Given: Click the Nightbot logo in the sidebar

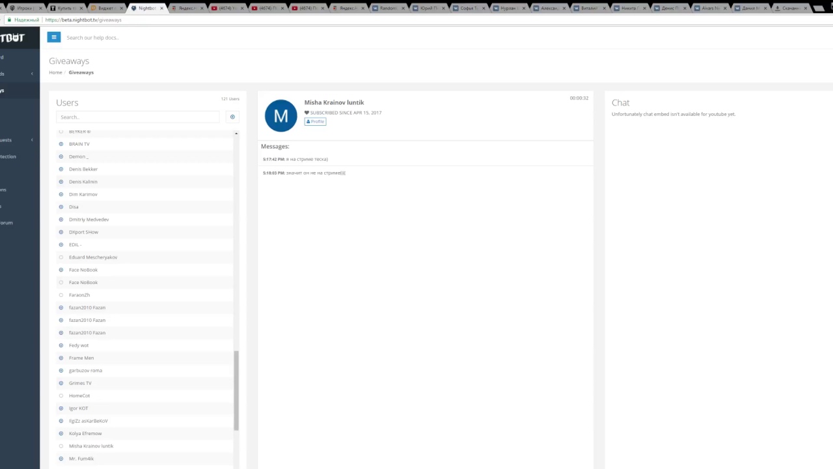Looking at the screenshot, I should click(12, 37).
